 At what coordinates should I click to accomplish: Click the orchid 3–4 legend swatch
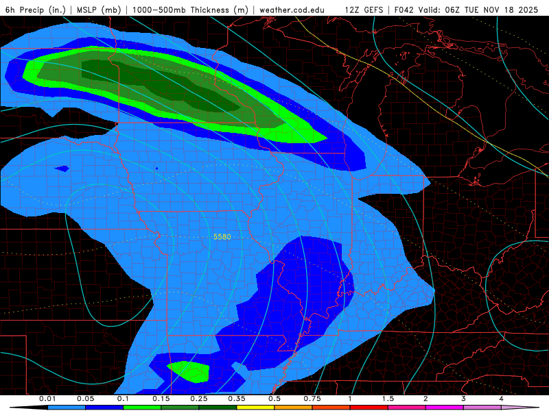coord(482,408)
